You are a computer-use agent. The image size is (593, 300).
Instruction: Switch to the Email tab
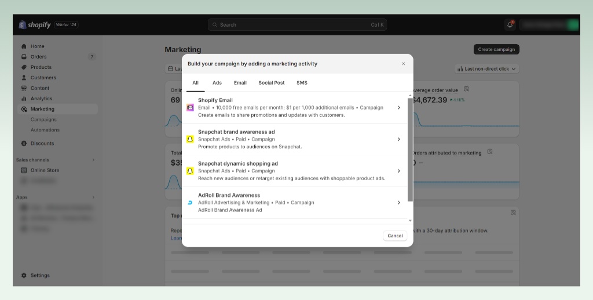240,83
